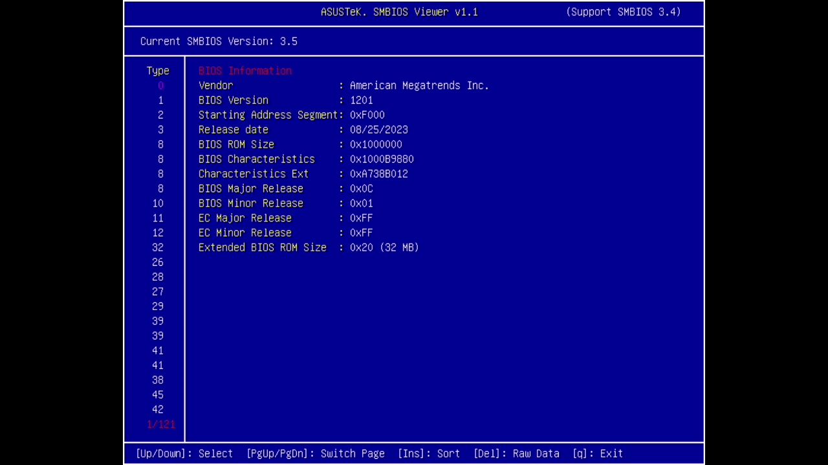
Task: Click the 0xF000 value
Action: tap(367, 115)
